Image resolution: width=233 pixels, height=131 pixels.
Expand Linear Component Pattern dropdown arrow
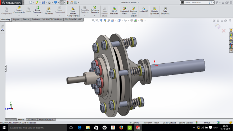pos(37,15)
